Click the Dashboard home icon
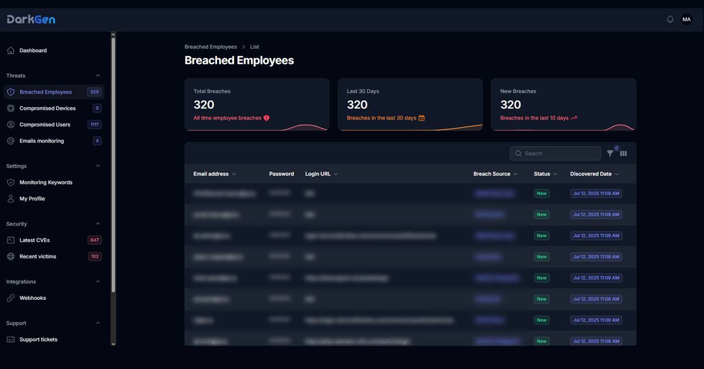This screenshot has height=369, width=704. tap(11, 50)
